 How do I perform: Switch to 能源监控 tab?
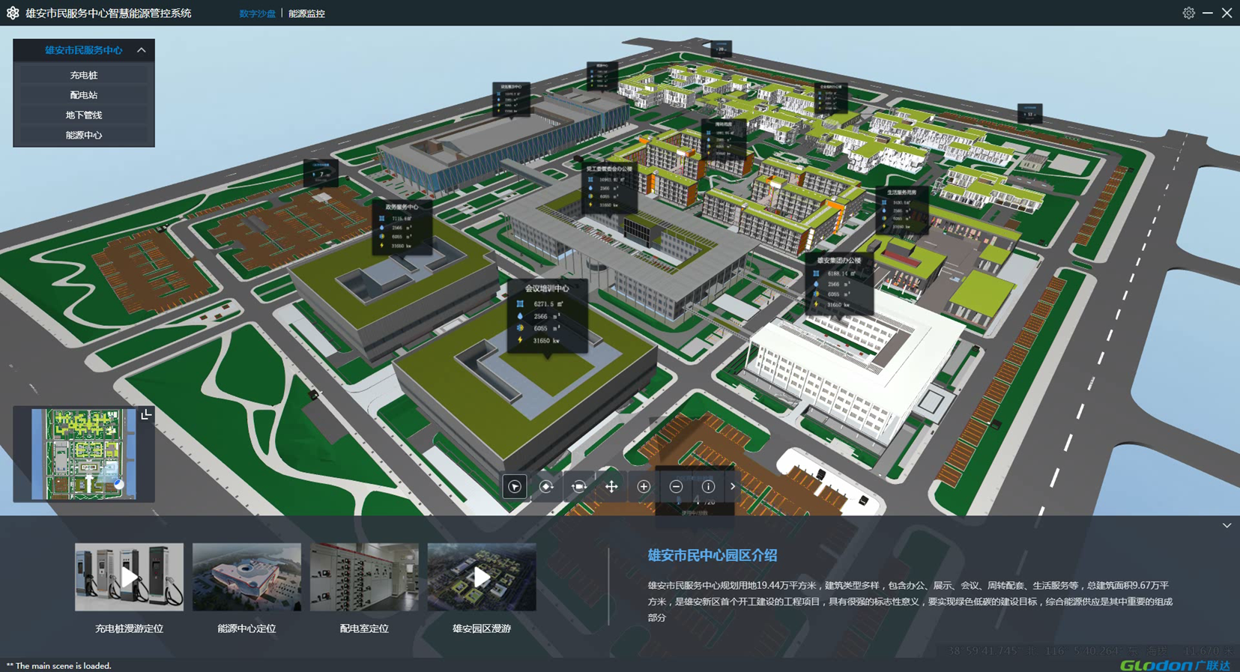point(306,13)
